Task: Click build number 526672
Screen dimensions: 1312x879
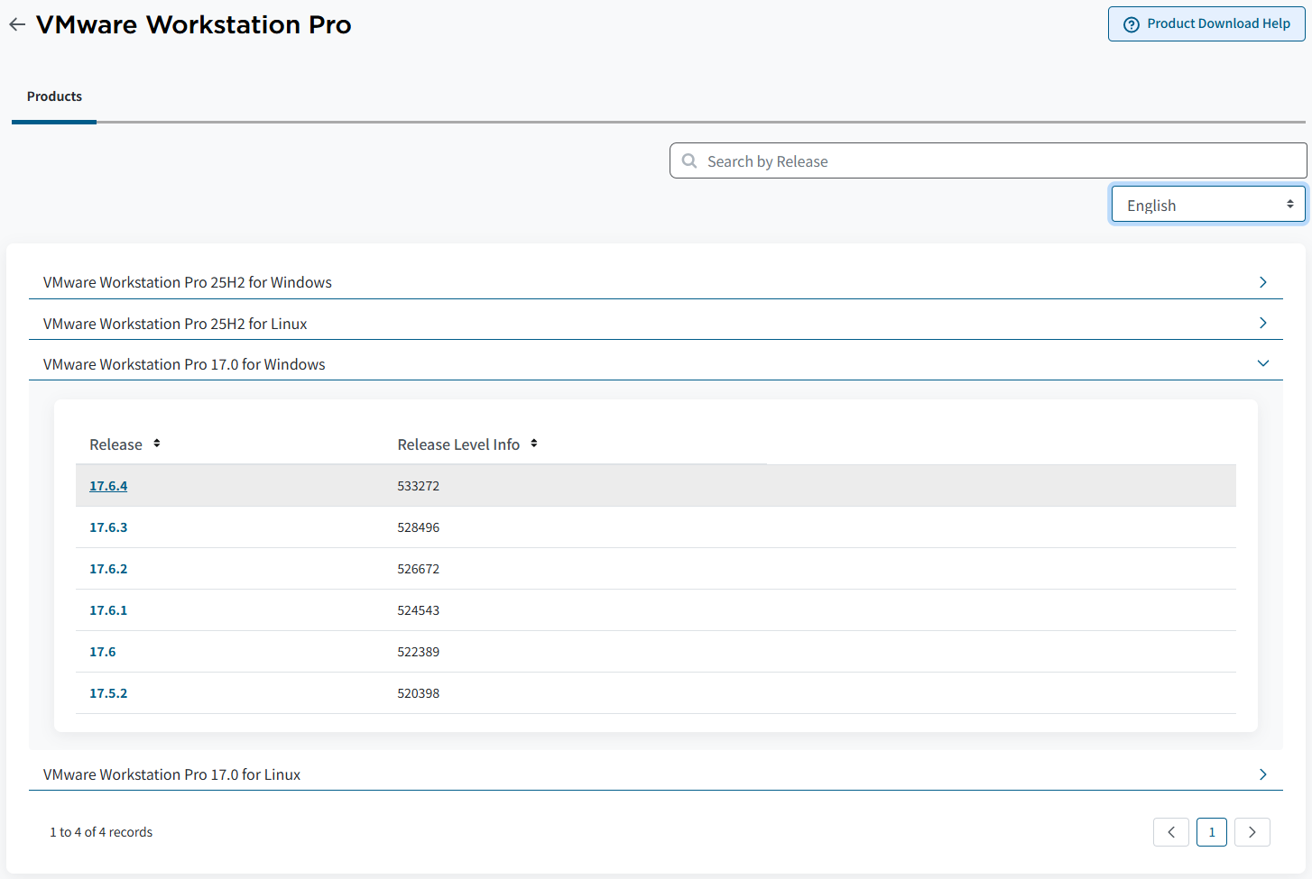Action: [419, 569]
